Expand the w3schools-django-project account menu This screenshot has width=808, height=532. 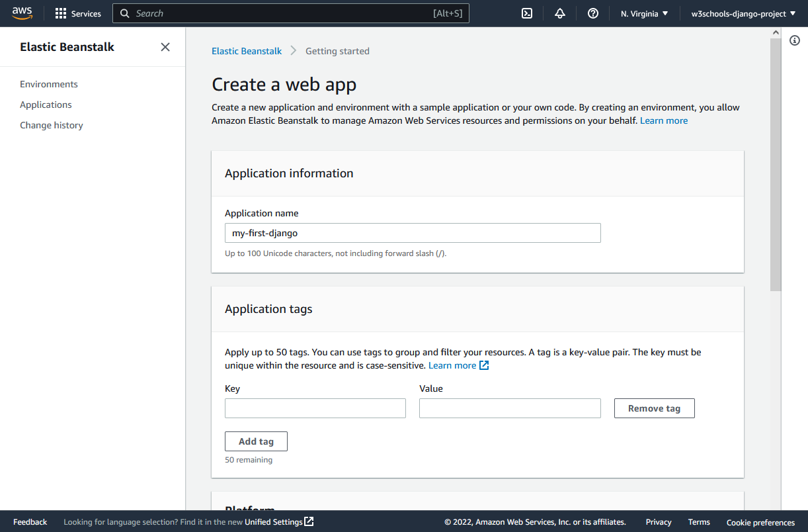click(743, 13)
